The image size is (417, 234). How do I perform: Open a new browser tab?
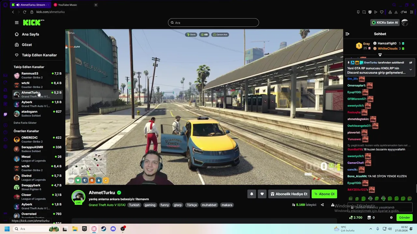click(96, 5)
